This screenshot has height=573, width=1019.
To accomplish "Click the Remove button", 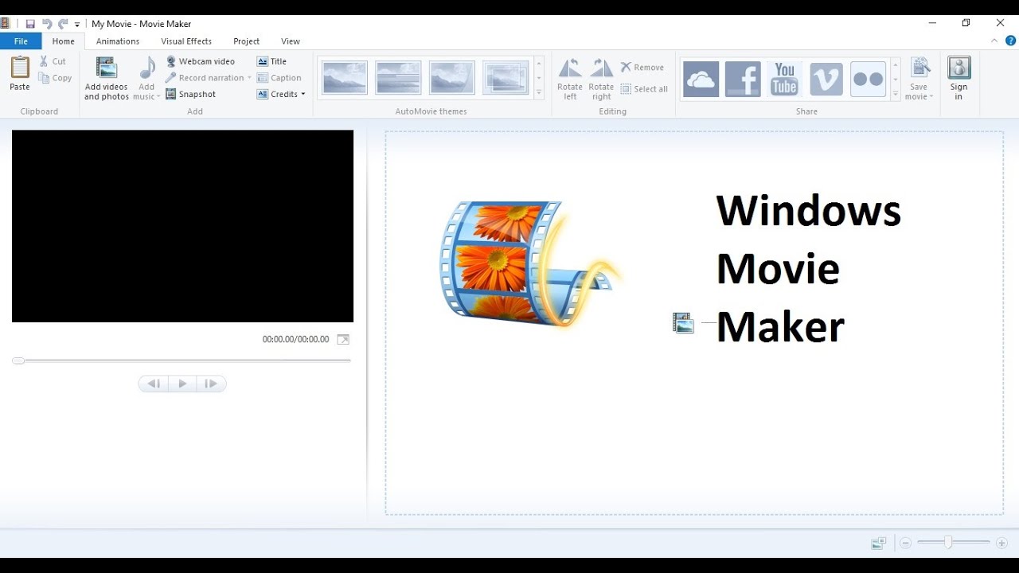I will pos(642,68).
